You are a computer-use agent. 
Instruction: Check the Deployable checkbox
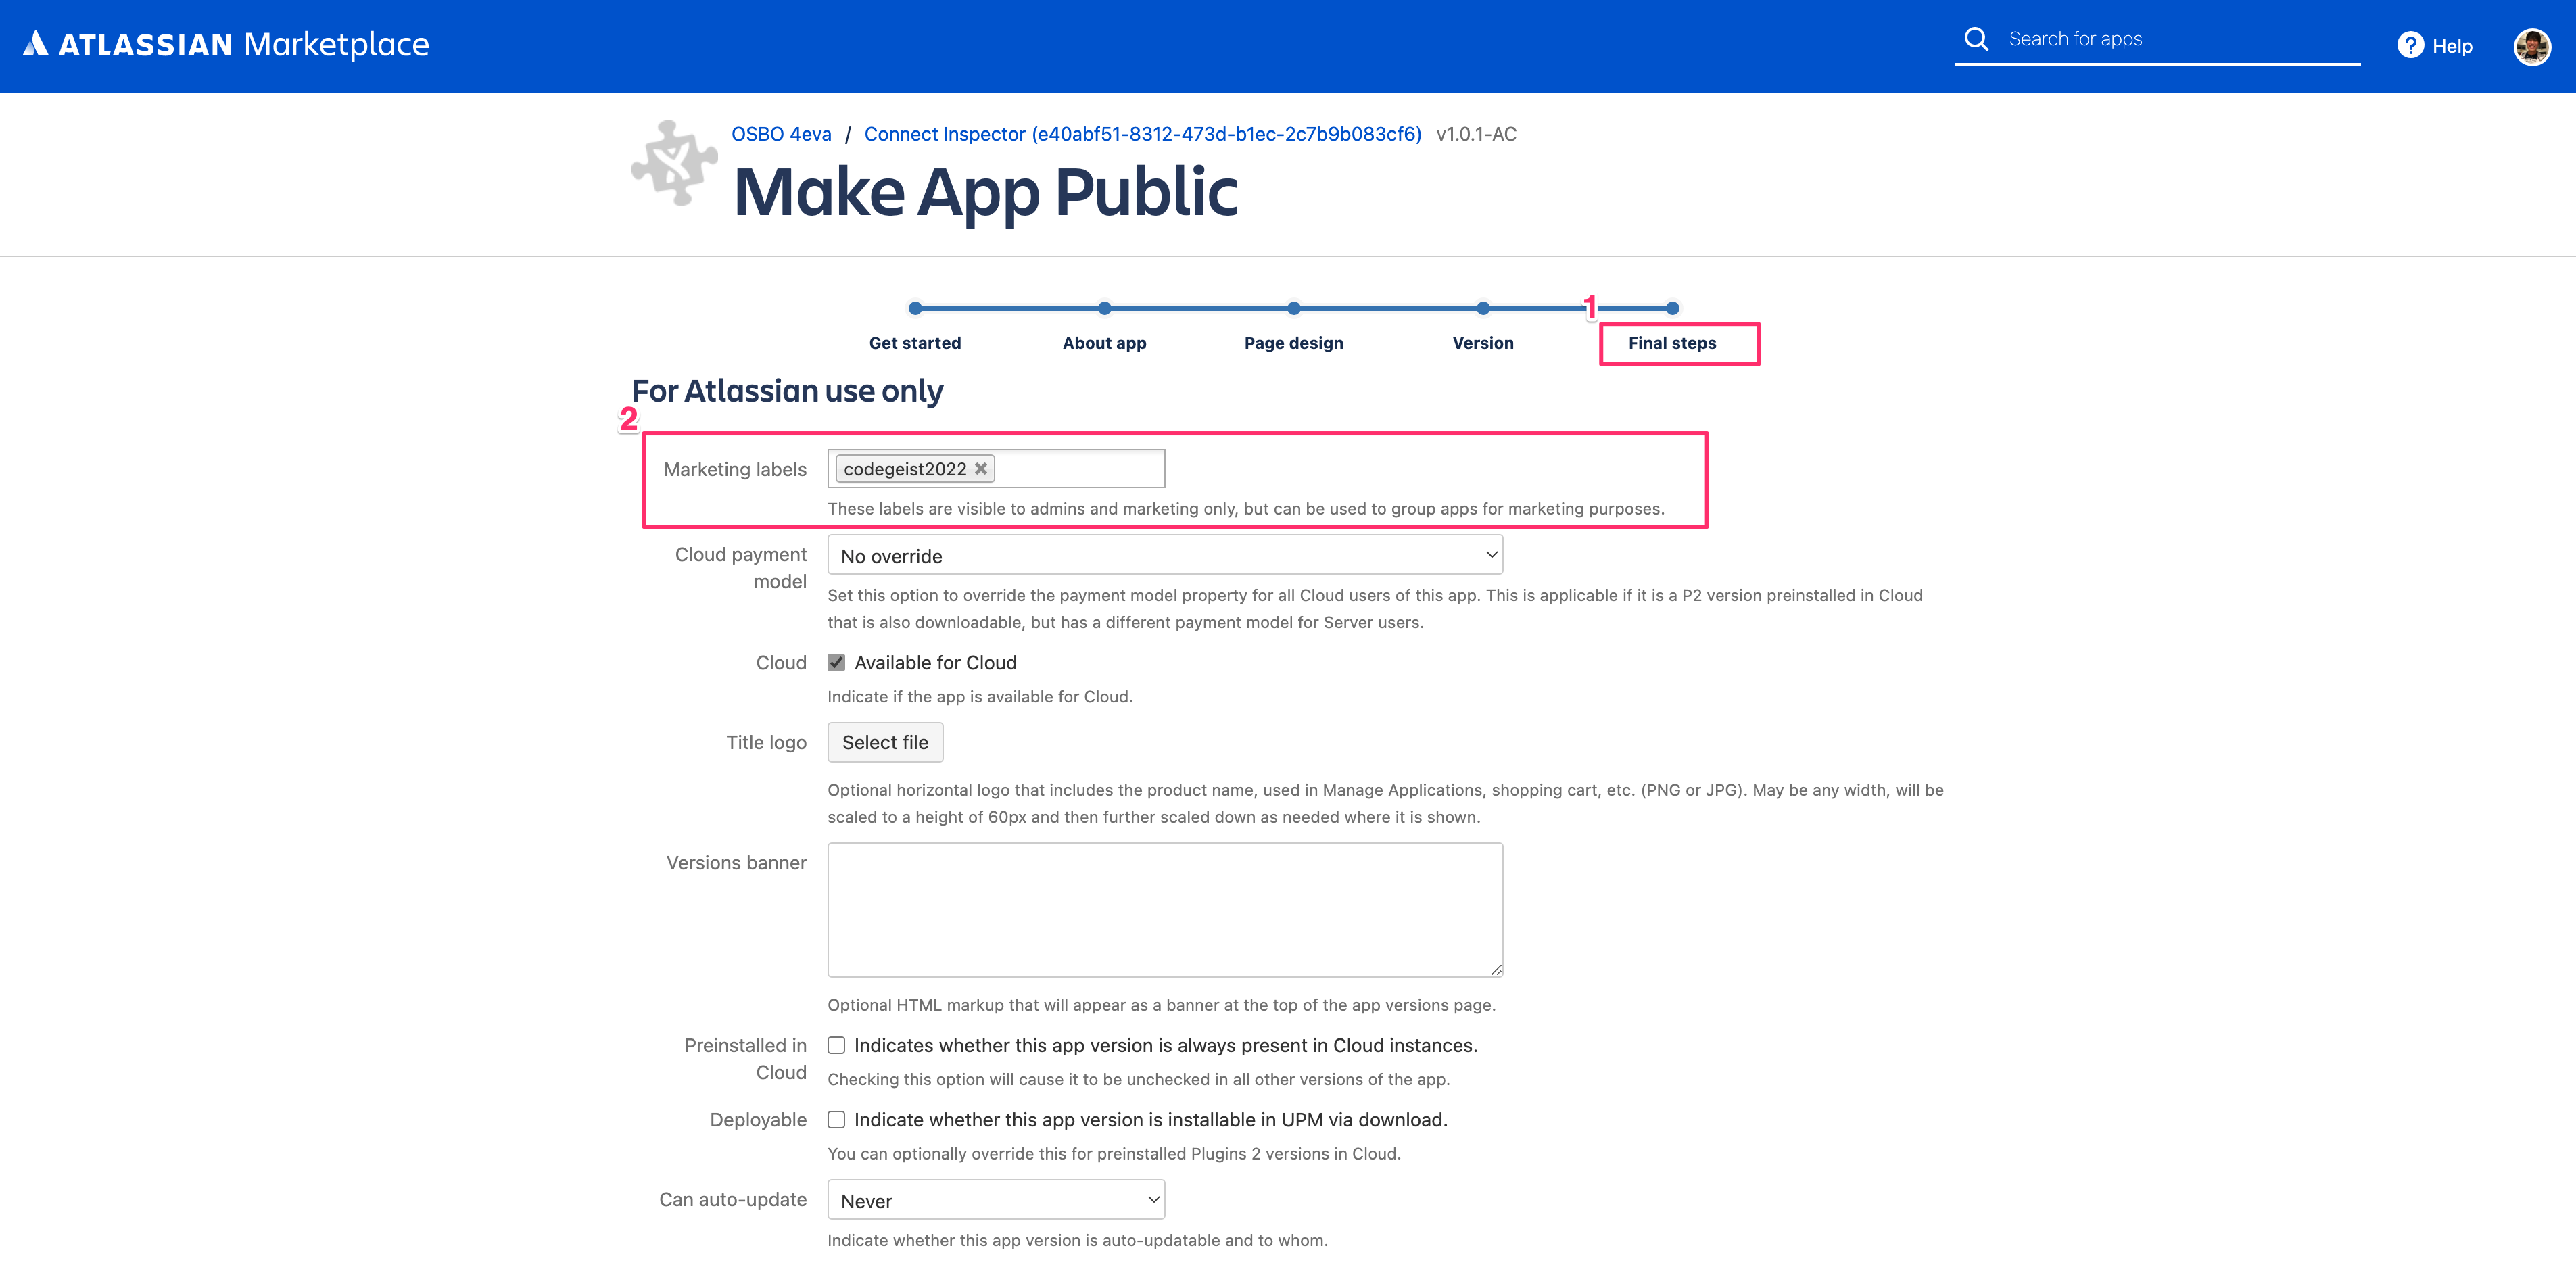point(837,1120)
